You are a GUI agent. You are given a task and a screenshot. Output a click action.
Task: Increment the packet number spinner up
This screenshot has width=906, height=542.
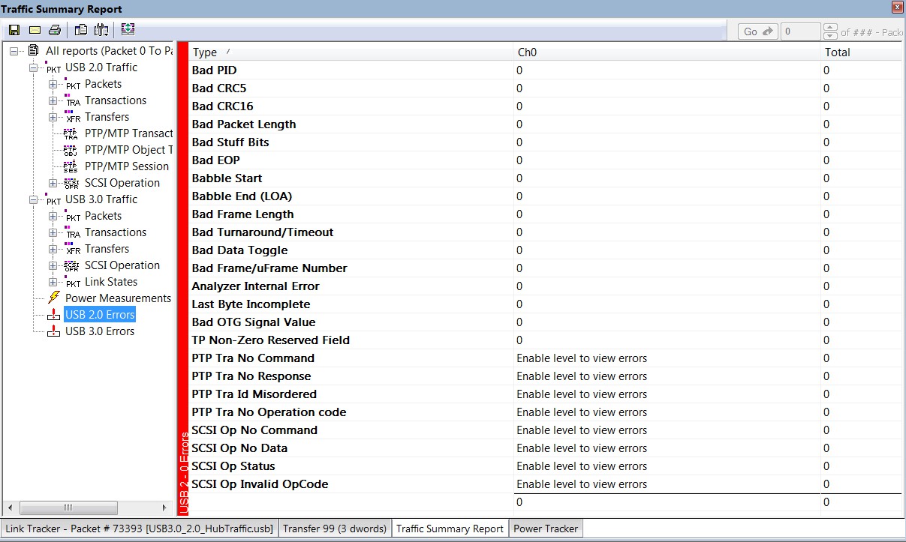tap(830, 28)
